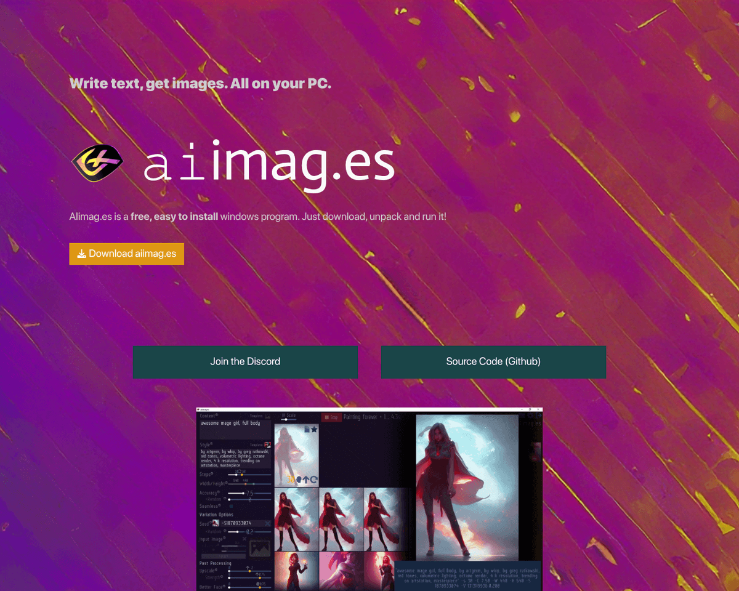Click the redo arrow icon on thumbnail
This screenshot has width=739, height=591.
[x=314, y=479]
